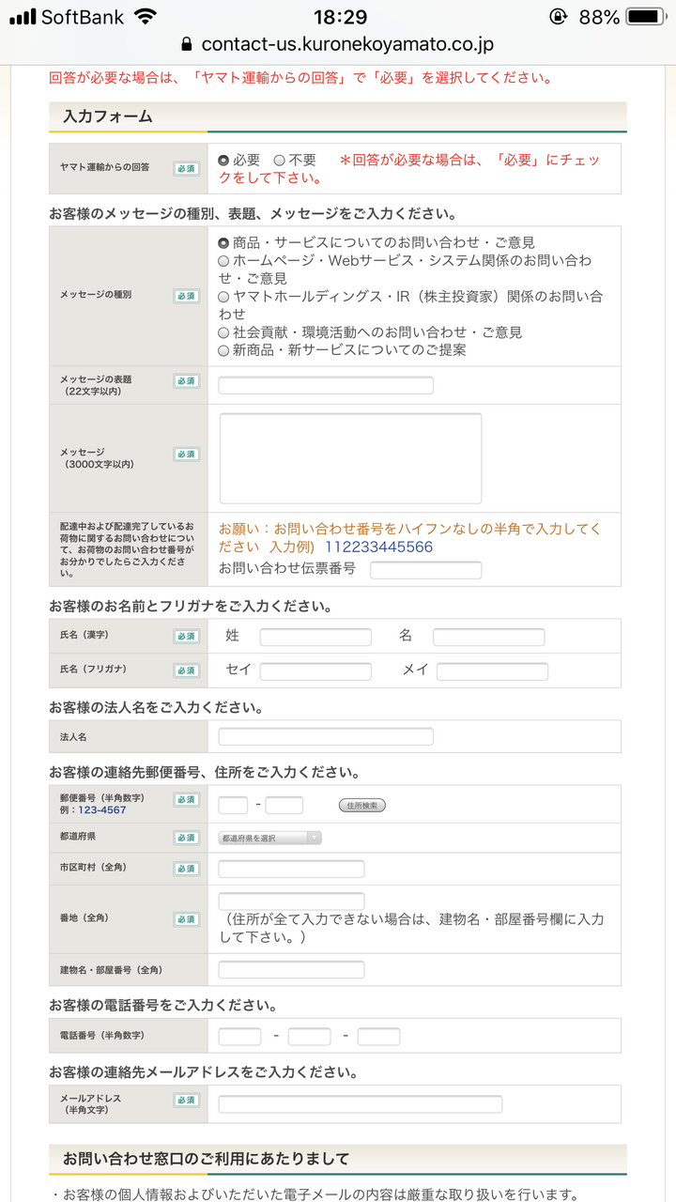Viewport: 676px width, 1202px height.
Task: Click the 必須 badge beside 都道府県
Action: [x=186, y=838]
